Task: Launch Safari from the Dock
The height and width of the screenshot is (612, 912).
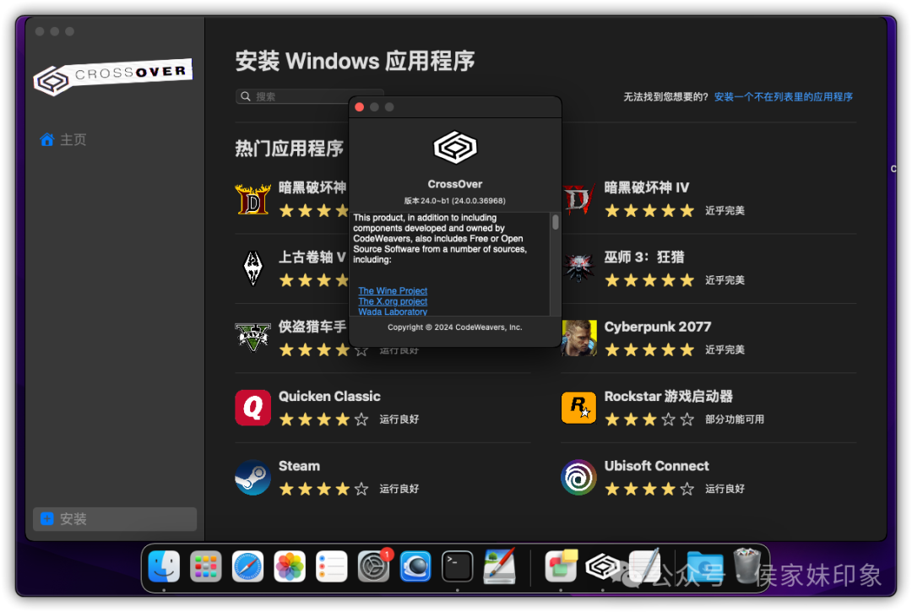Action: [x=247, y=566]
